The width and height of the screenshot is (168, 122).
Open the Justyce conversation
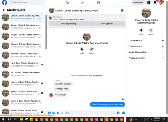(23, 36)
